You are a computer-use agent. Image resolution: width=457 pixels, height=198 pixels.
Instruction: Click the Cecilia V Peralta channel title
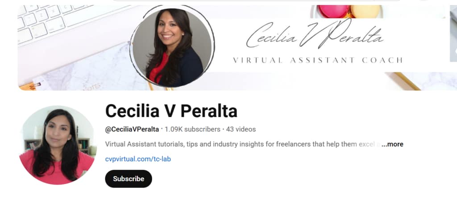click(171, 111)
